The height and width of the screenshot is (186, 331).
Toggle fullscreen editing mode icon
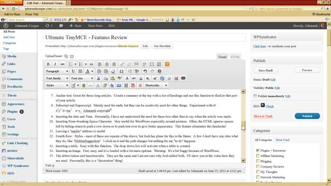click(152, 64)
